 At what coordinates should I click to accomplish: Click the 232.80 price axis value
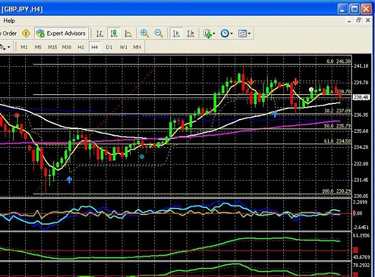pyautogui.click(x=361, y=164)
